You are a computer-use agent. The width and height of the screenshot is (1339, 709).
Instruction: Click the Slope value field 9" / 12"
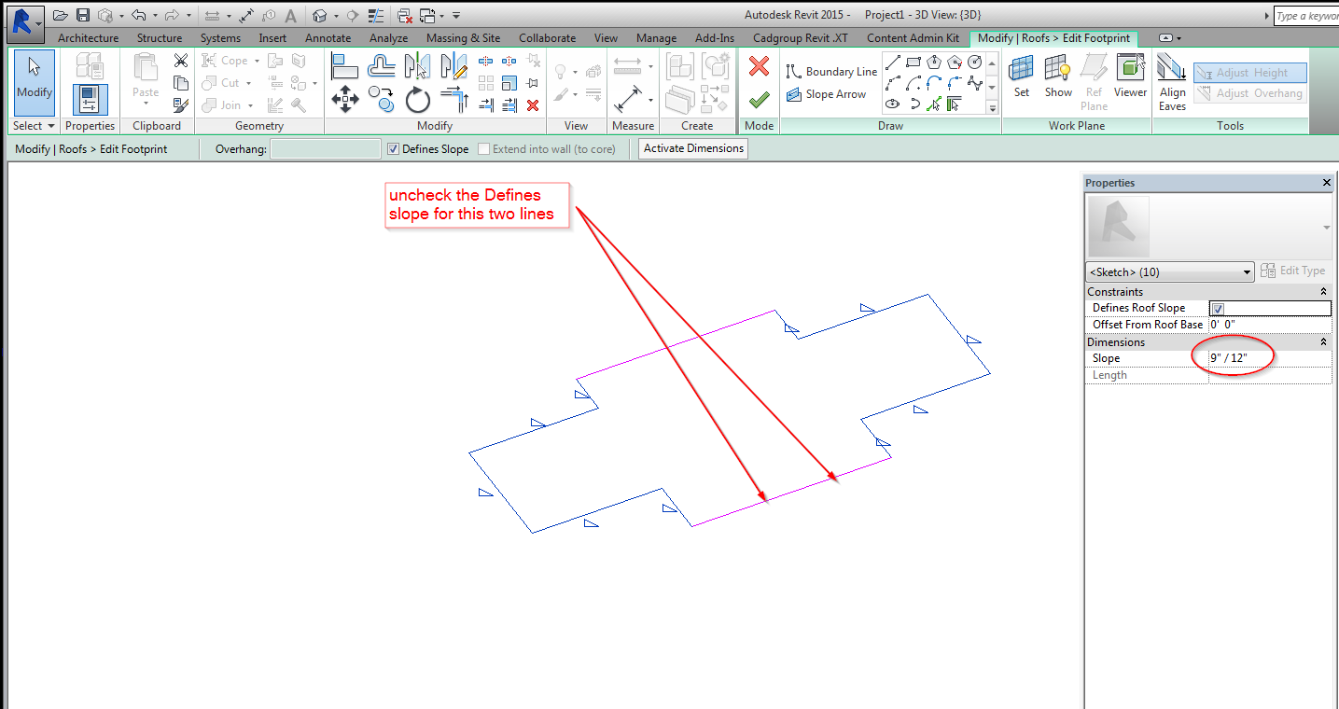click(x=1269, y=358)
